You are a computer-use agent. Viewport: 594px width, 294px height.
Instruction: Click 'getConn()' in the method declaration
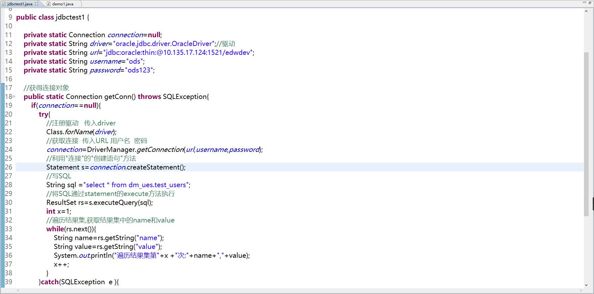pos(120,97)
